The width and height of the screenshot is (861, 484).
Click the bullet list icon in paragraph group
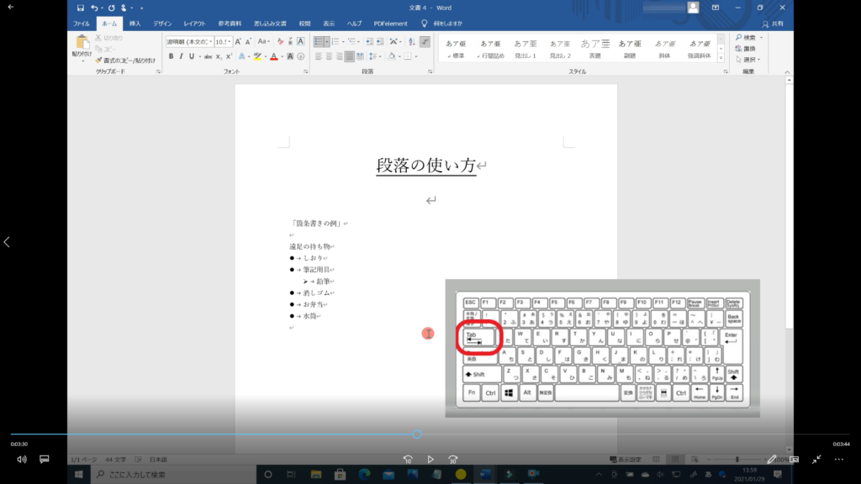click(x=320, y=41)
